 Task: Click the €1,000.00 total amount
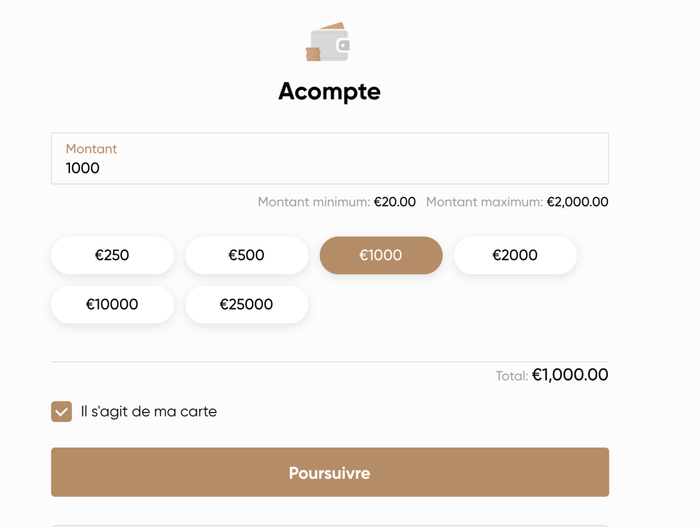570,375
